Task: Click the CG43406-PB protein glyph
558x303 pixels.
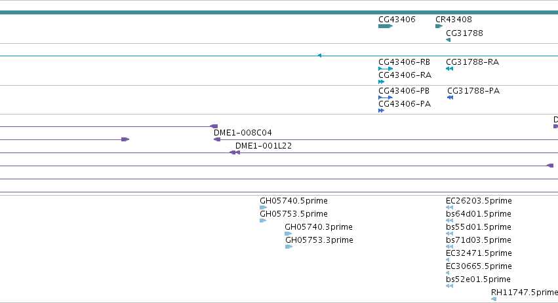Action: (386, 98)
